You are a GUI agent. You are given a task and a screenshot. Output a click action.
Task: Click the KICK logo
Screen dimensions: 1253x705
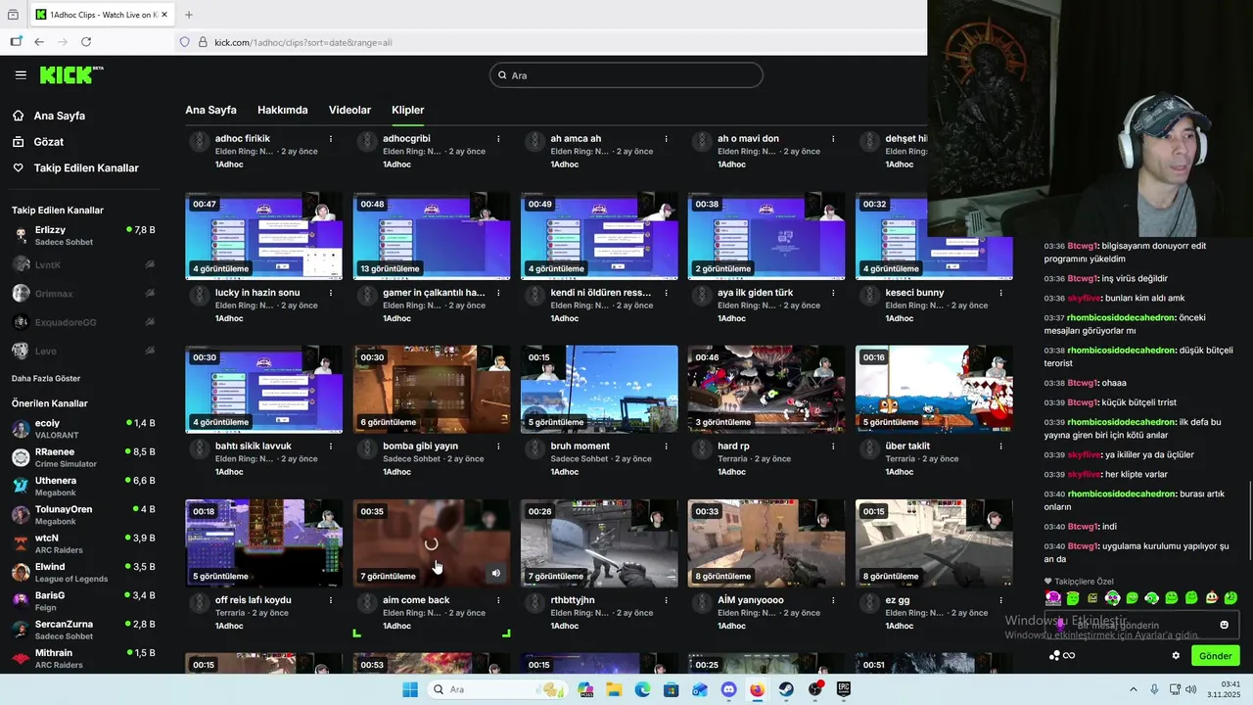[x=71, y=74]
